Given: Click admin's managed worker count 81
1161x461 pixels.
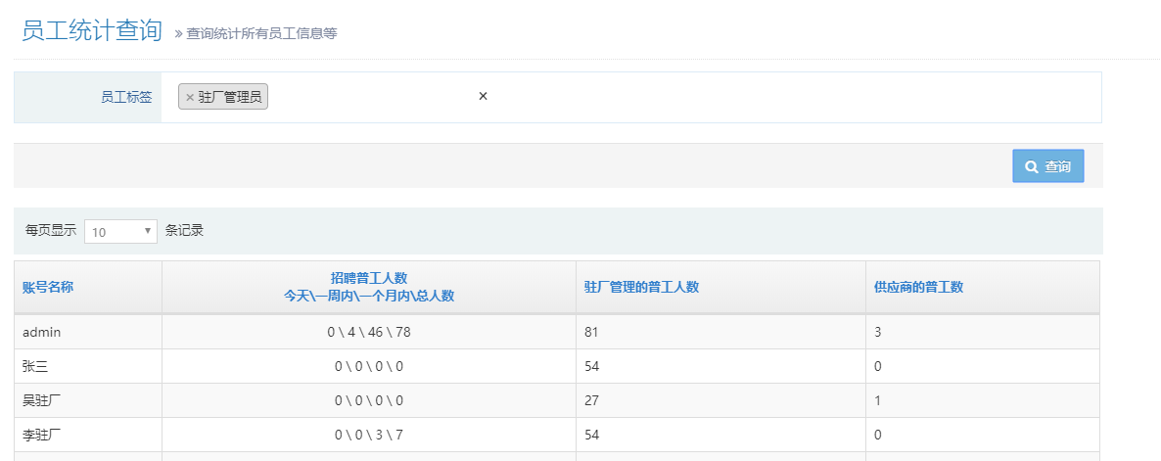Looking at the screenshot, I should 591,333.
